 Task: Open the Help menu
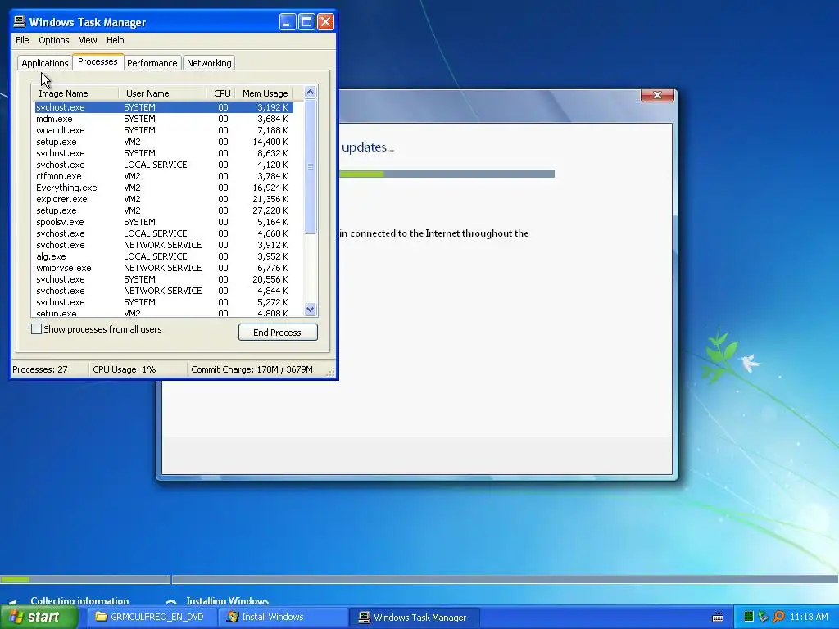[115, 40]
